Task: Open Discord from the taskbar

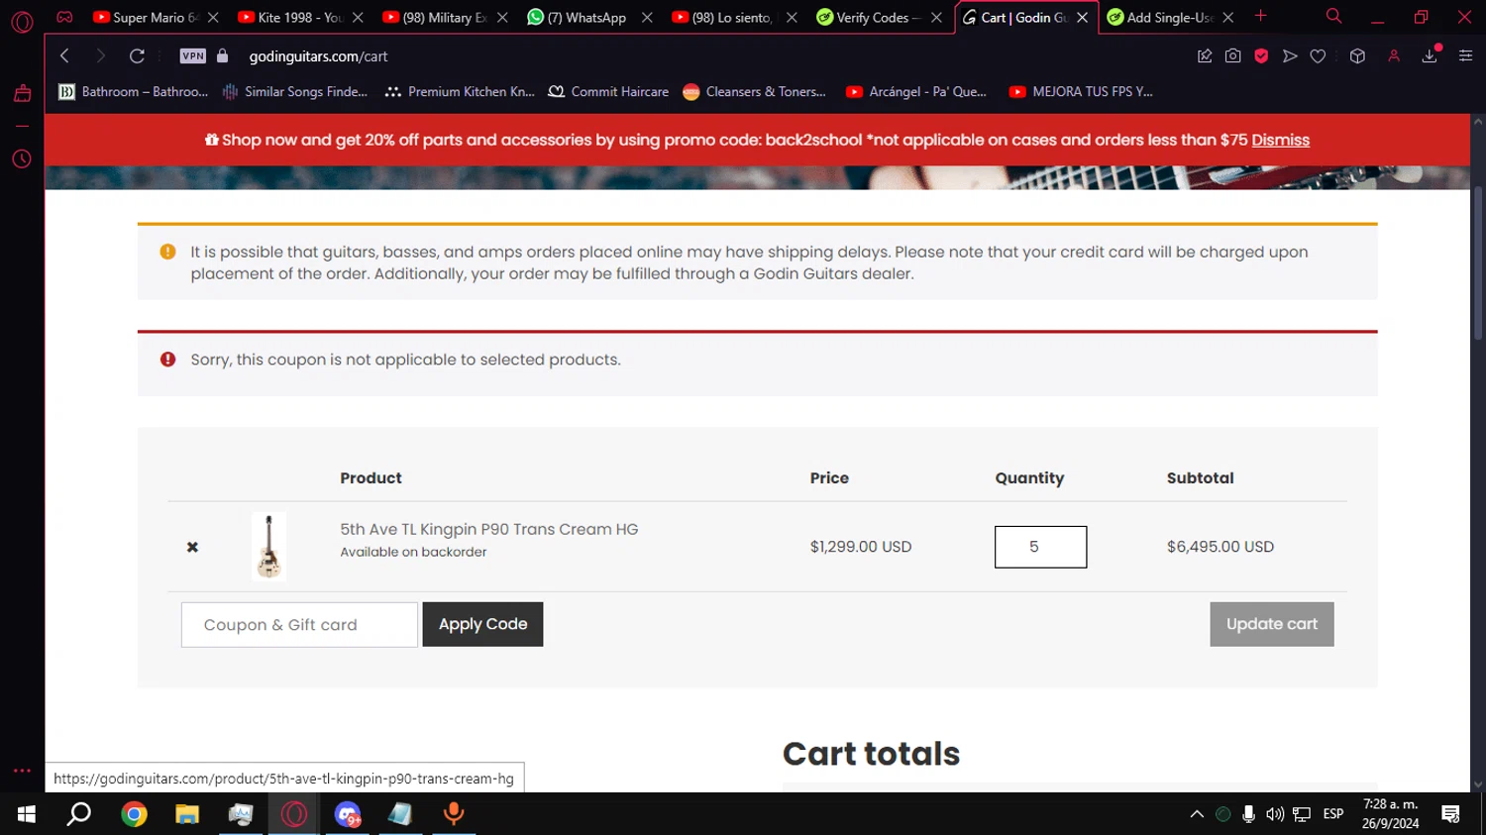Action: 347,814
